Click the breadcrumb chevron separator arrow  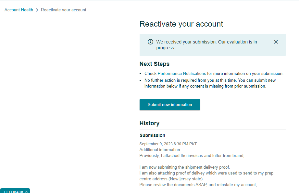tap(37, 10)
